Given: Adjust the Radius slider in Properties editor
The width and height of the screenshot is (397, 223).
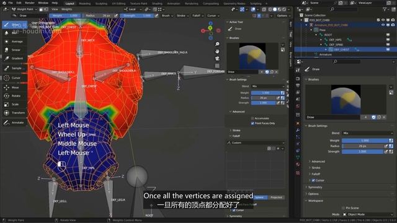Looking at the screenshot, I should click(x=362, y=146).
